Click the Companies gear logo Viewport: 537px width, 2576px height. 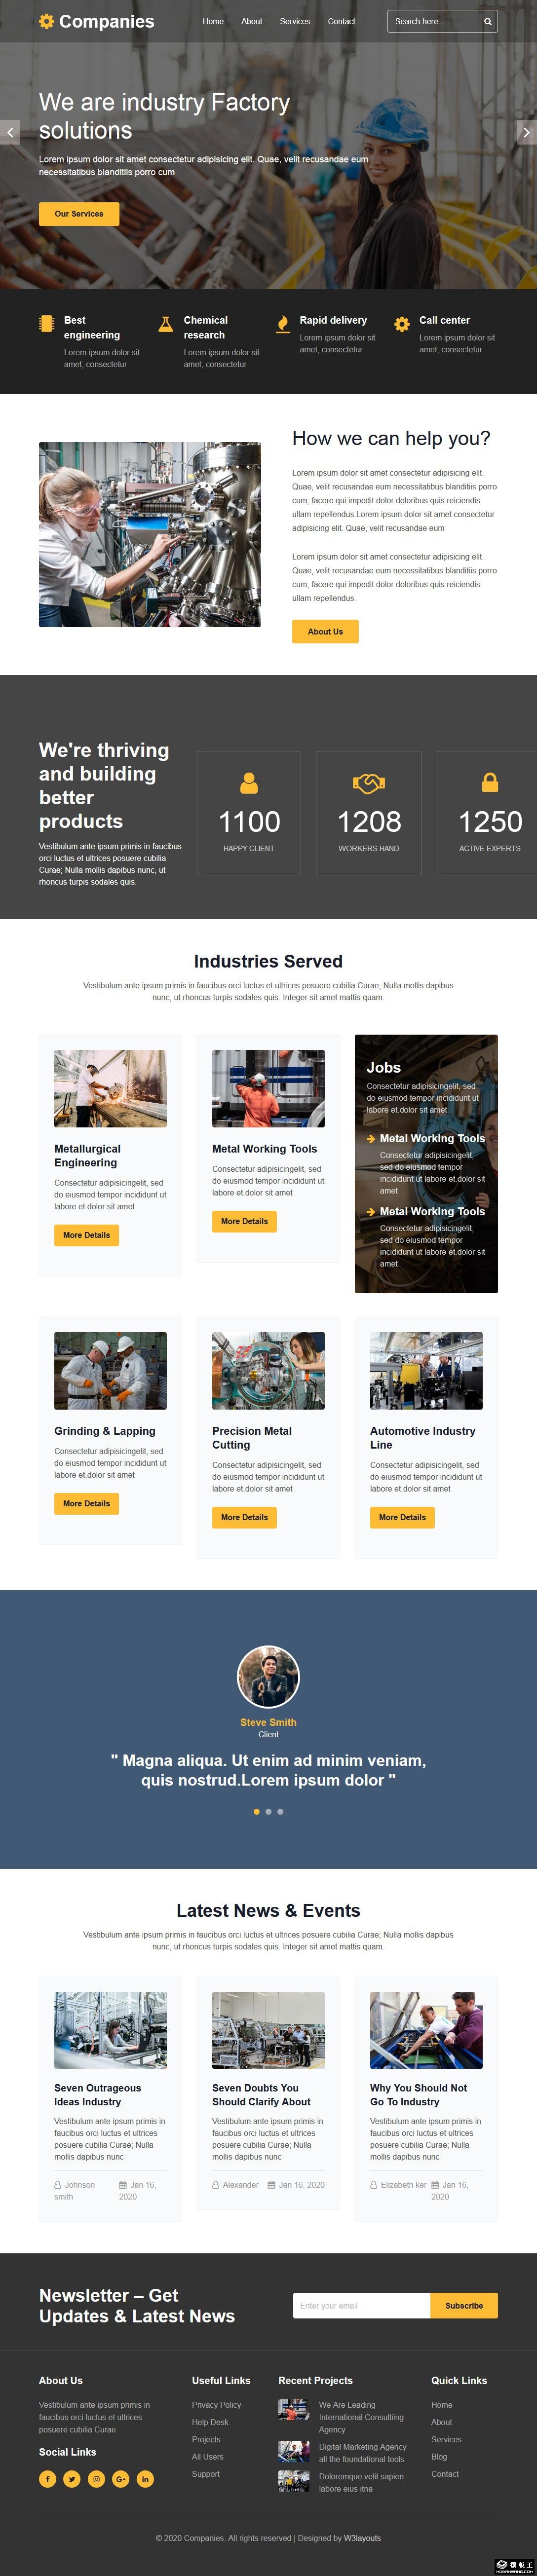click(46, 21)
